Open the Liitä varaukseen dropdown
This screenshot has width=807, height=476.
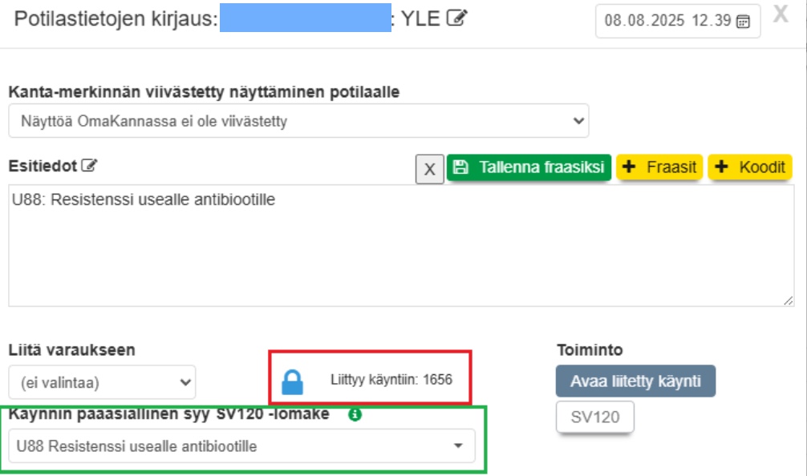(x=102, y=382)
